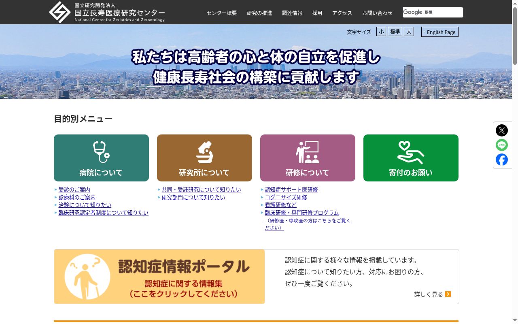Set font size to 小
The image size is (518, 324).
(381, 32)
